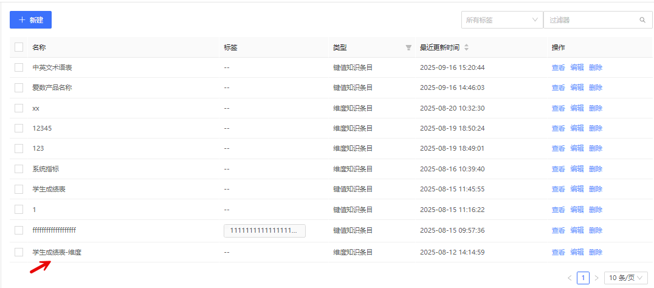This screenshot has width=654, height=288.
Task: Select page number 1 in pagination
Action: tap(583, 278)
